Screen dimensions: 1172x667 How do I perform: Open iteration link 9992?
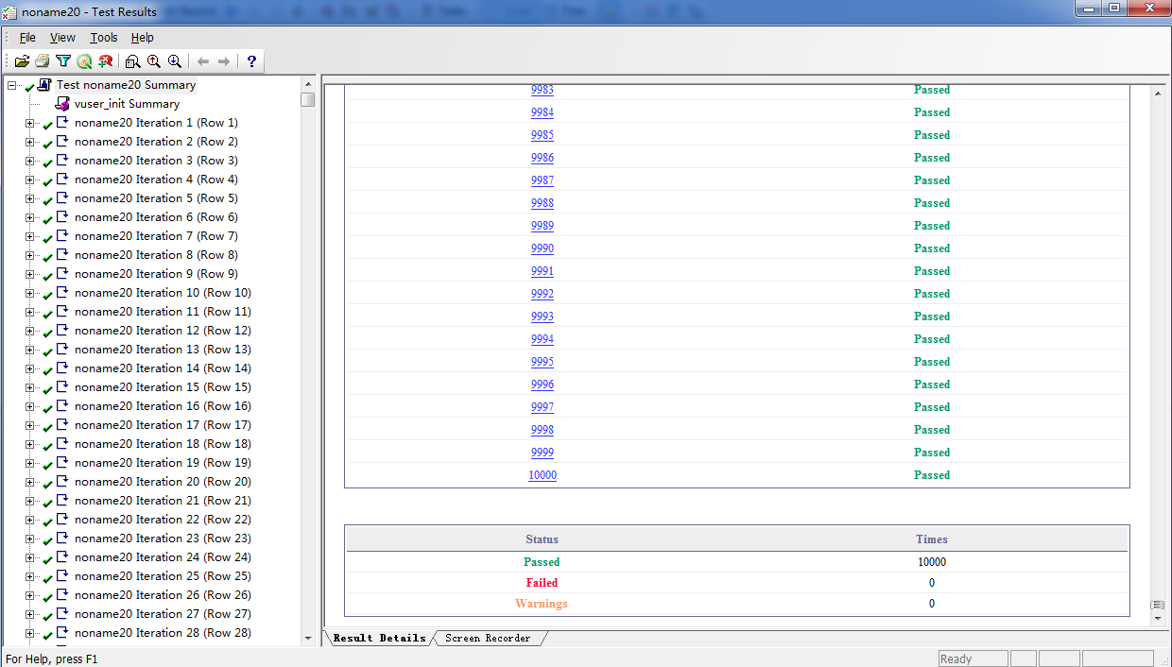[543, 294]
